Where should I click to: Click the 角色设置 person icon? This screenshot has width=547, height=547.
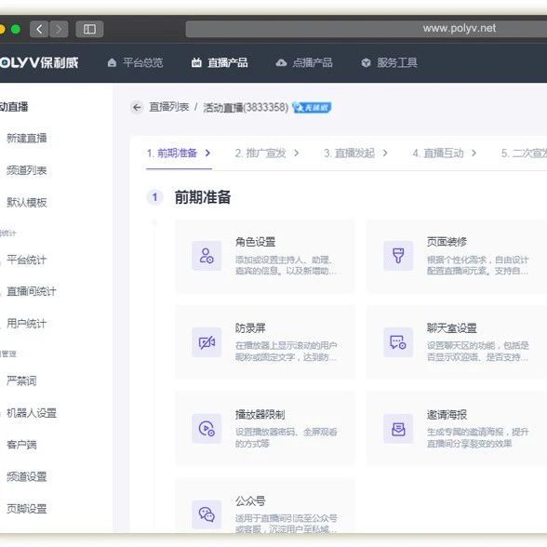pyautogui.click(x=207, y=256)
